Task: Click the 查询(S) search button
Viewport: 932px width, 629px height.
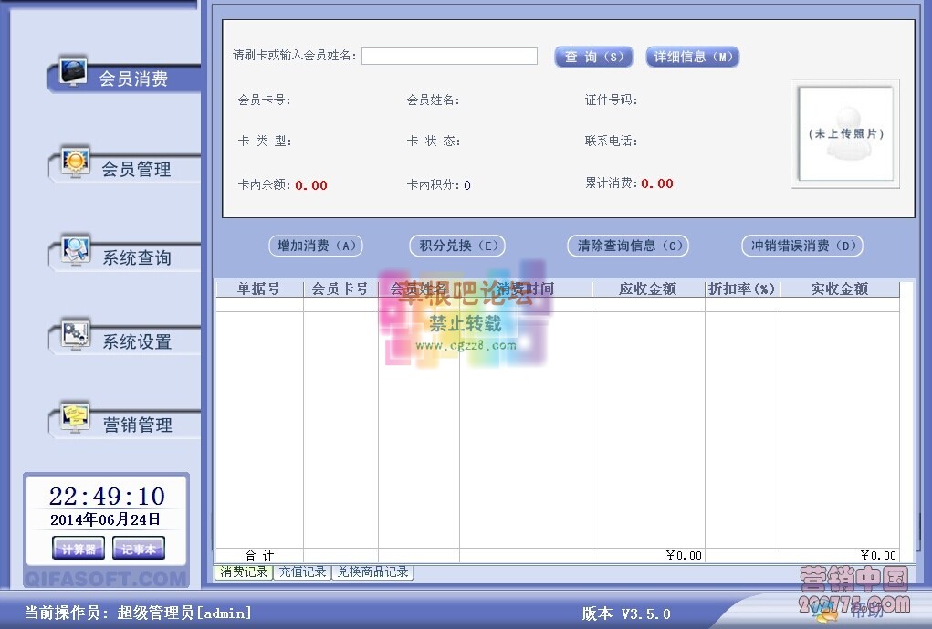Action: tap(592, 56)
